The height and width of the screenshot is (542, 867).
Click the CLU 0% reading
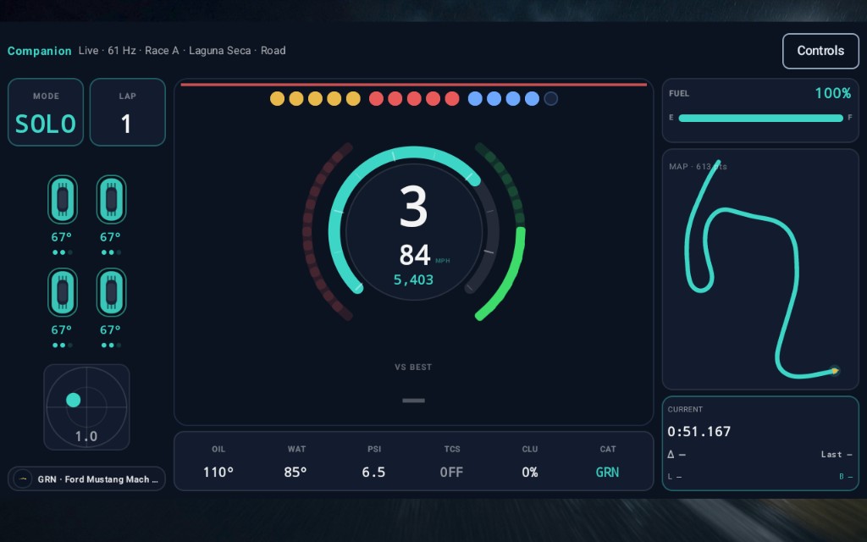pyautogui.click(x=530, y=462)
